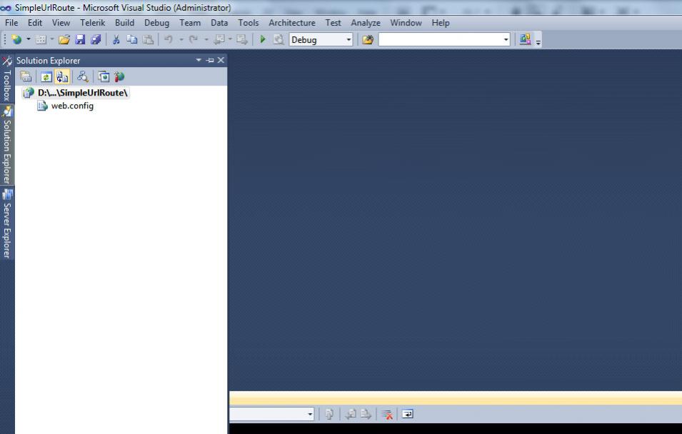Open the Toolbox side tab

[7, 79]
